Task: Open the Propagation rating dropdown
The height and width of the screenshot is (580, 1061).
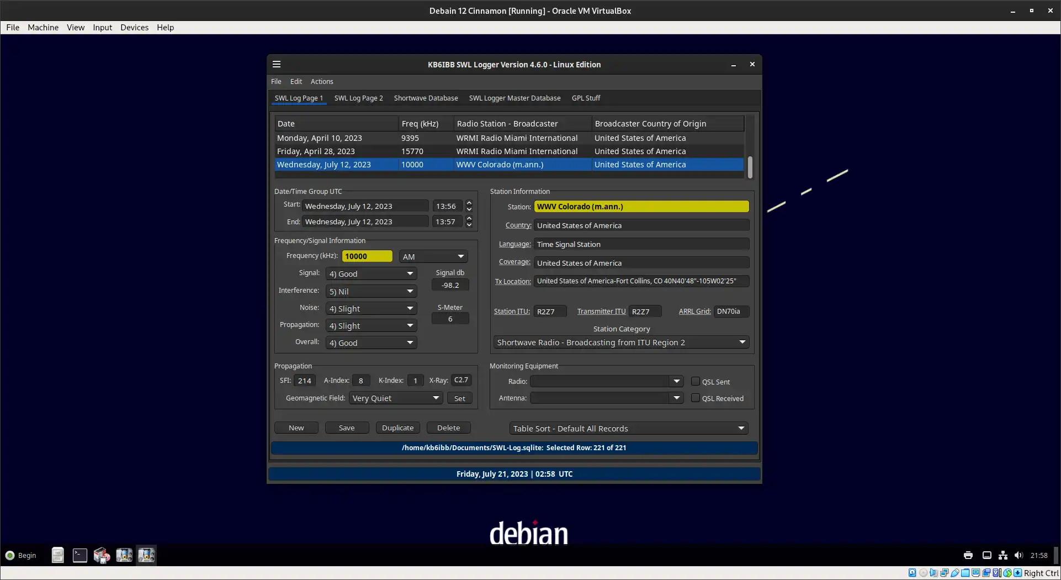Action: pos(371,325)
